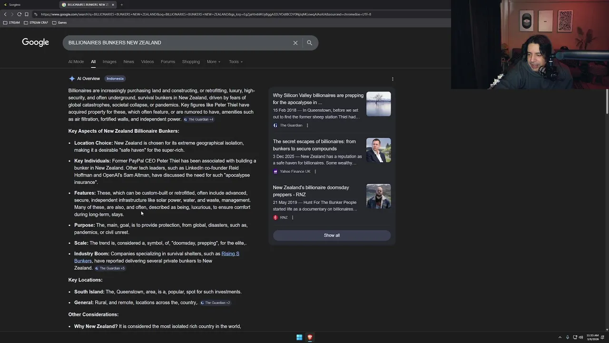Open the taskbar clock and date
Screen dimensions: 609x343
593,337
